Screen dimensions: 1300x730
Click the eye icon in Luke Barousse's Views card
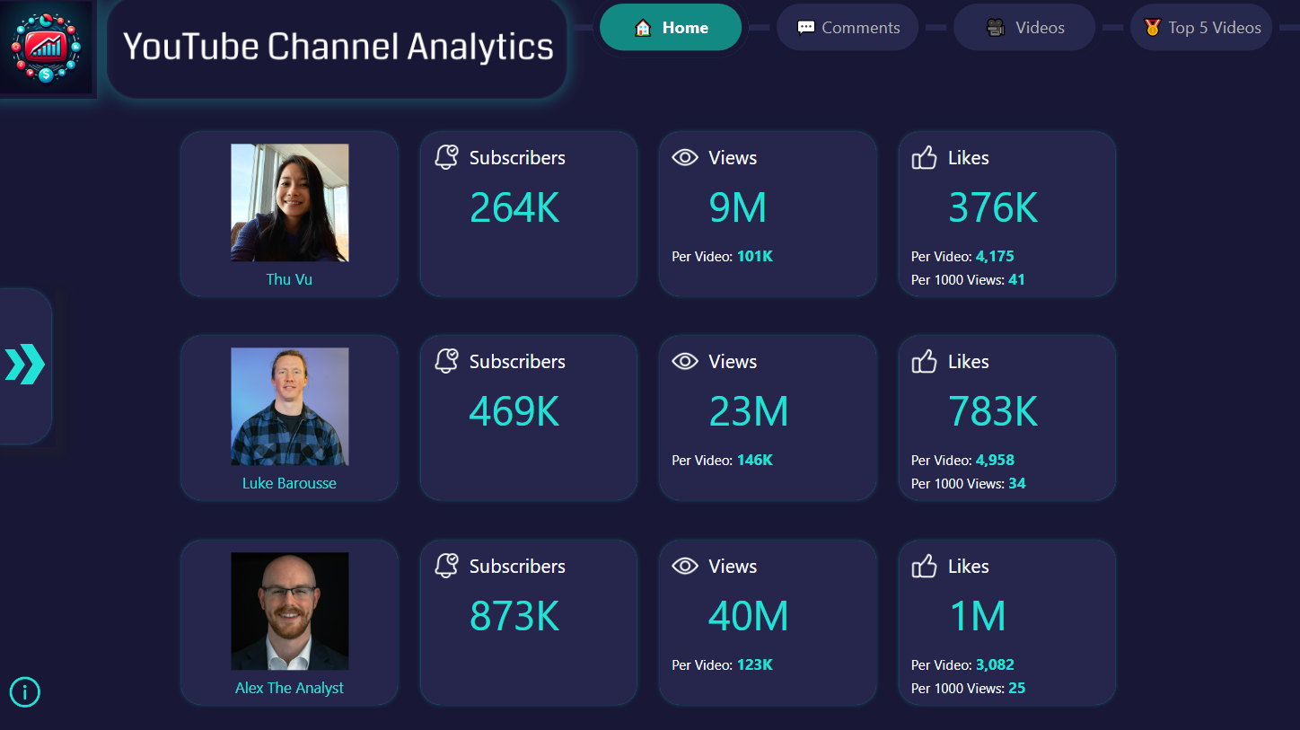click(x=685, y=362)
